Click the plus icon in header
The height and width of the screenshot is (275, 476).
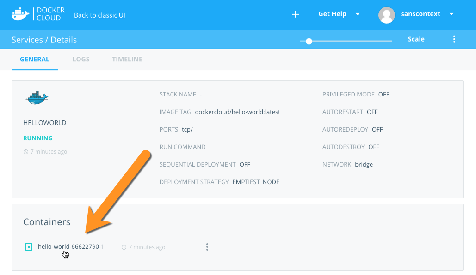[x=296, y=14]
